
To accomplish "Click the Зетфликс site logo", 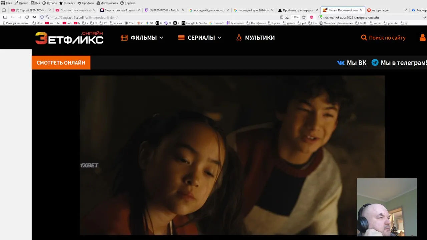I will [x=69, y=38].
